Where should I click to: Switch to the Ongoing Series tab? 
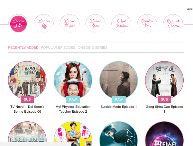[93, 47]
